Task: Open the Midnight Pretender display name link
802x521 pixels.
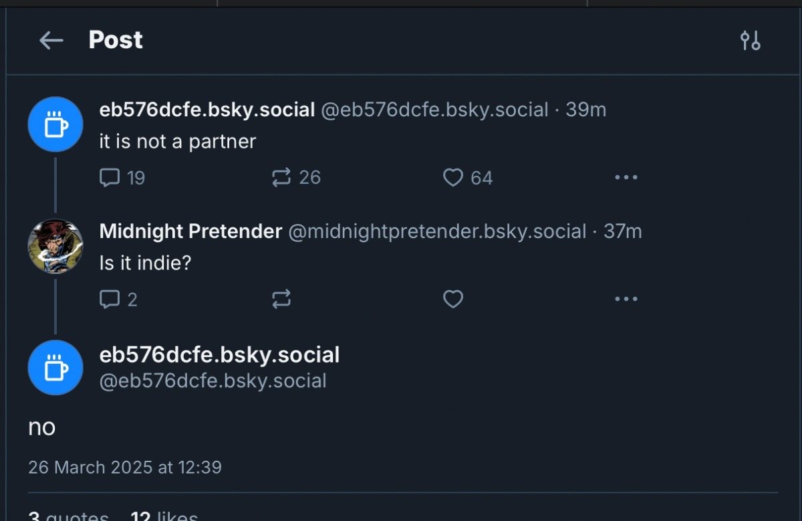Action: pyautogui.click(x=190, y=231)
